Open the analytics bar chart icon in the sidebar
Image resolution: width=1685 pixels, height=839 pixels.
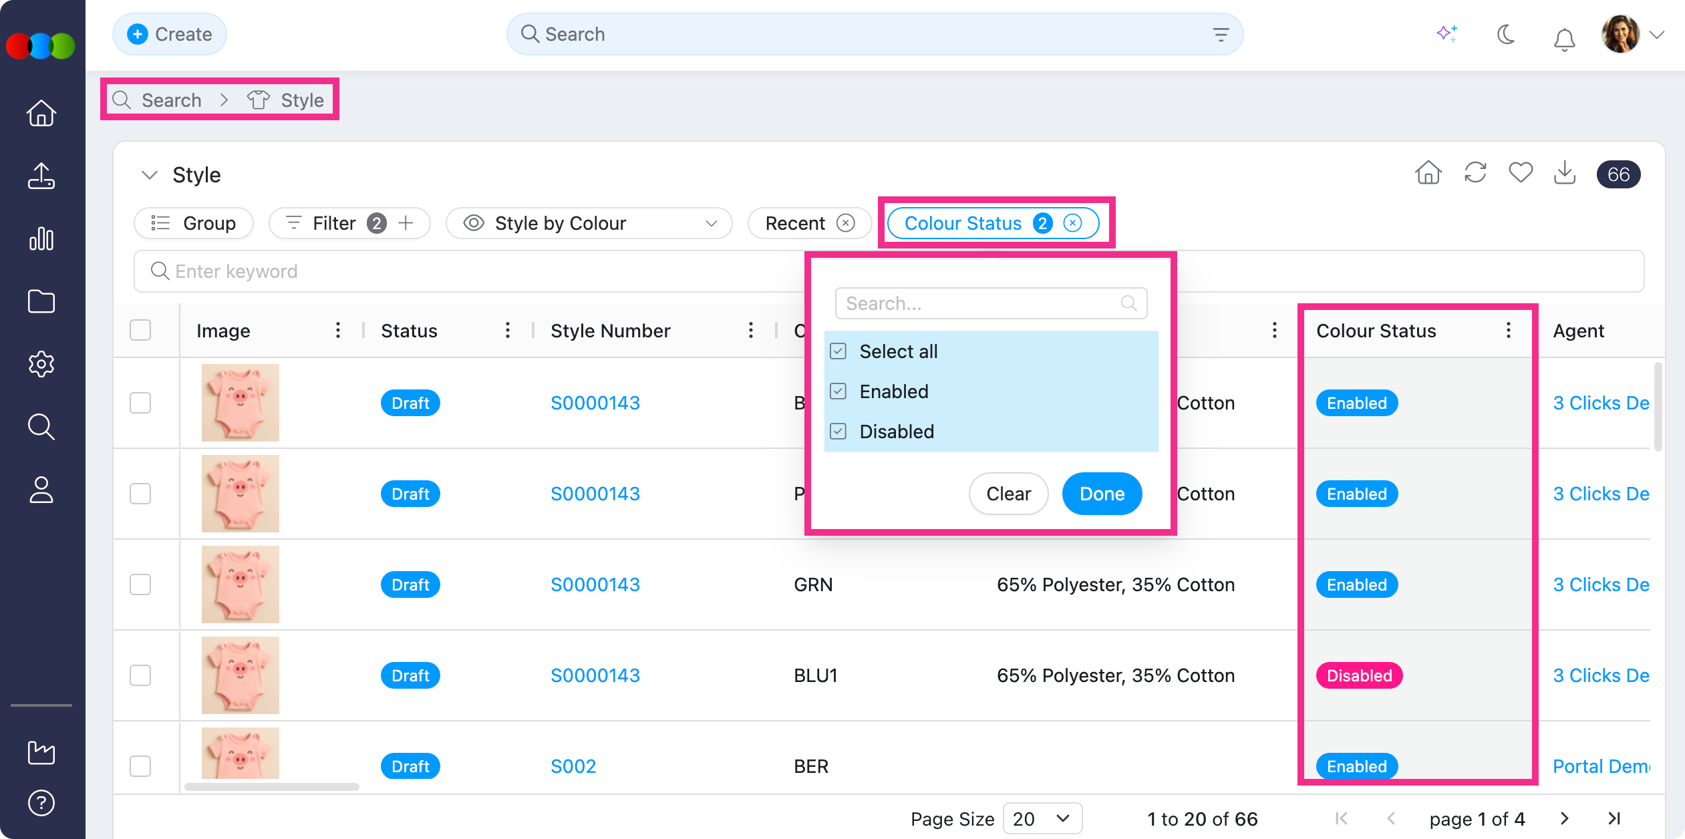click(41, 238)
